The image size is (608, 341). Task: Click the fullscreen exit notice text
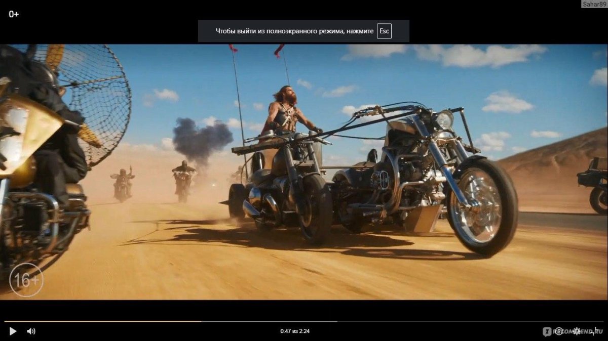click(294, 31)
